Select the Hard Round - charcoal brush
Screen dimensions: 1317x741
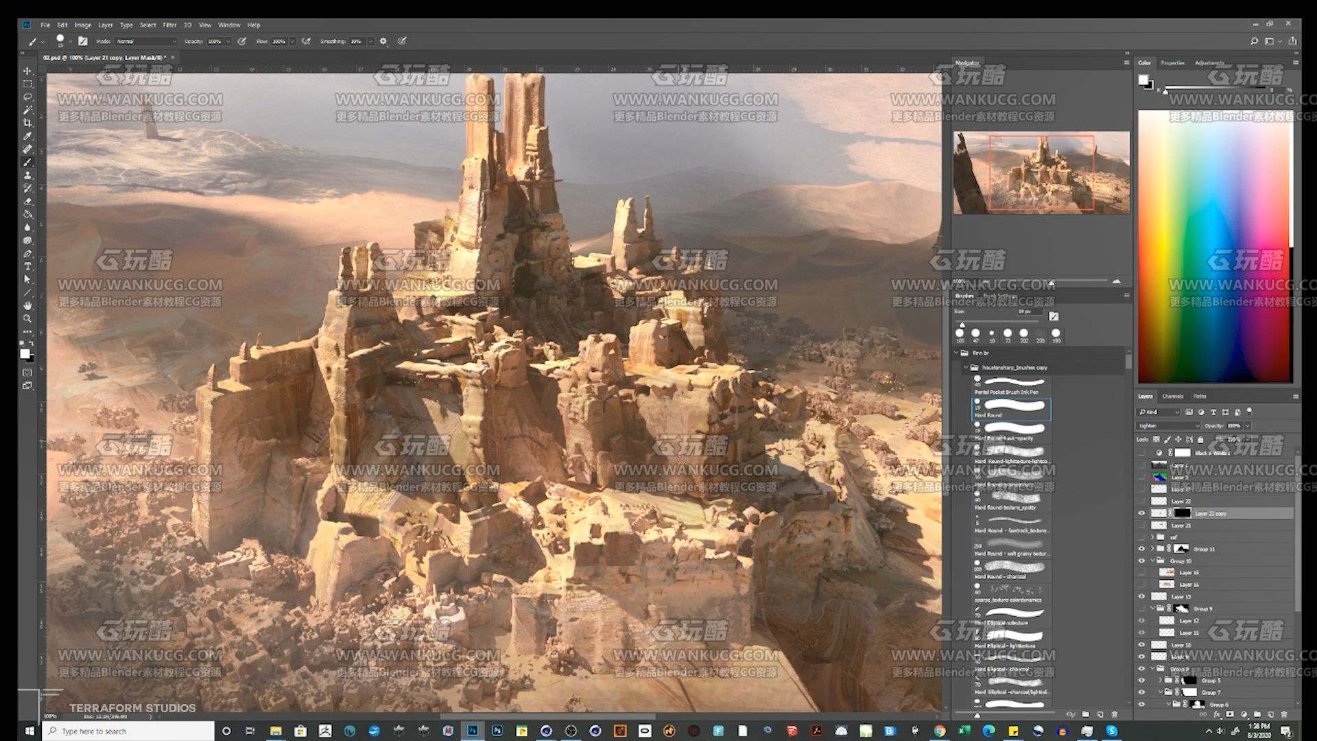tap(1012, 571)
